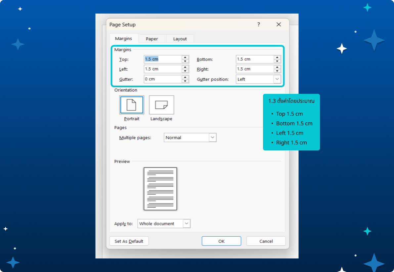Increase the Gutter value with up arrow
Image resolution: width=394 pixels, height=272 pixels.
[185, 77]
